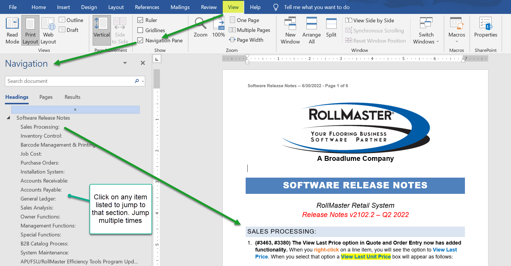Choose Outline view
This screenshot has height=266, width=511.
(71, 20)
